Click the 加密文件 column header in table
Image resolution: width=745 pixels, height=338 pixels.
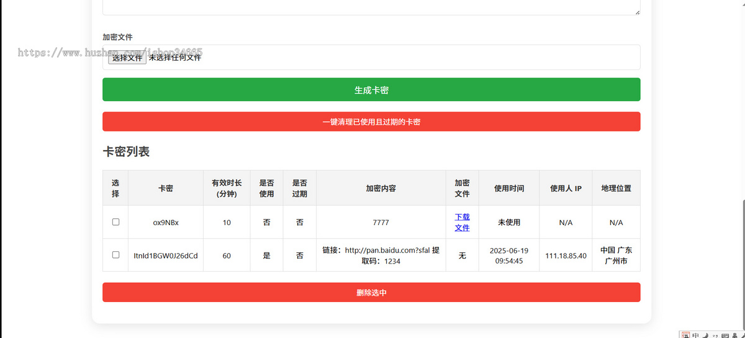point(463,188)
